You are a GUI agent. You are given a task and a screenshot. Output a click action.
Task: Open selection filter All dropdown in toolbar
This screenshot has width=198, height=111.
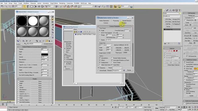19,6
